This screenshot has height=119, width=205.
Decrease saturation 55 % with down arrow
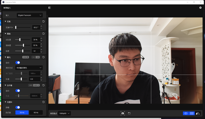coord(41,46)
